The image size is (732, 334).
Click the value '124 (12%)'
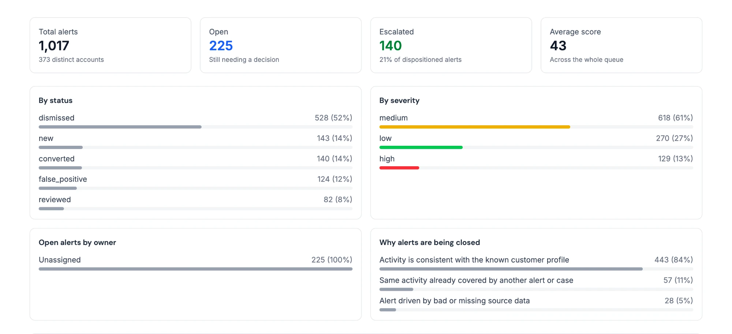pos(335,179)
